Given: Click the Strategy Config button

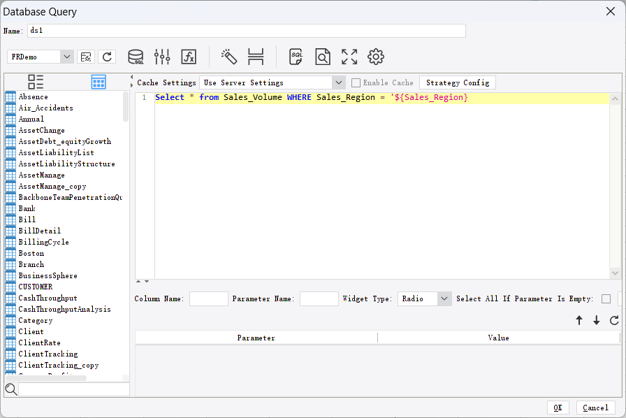Looking at the screenshot, I should point(458,82).
